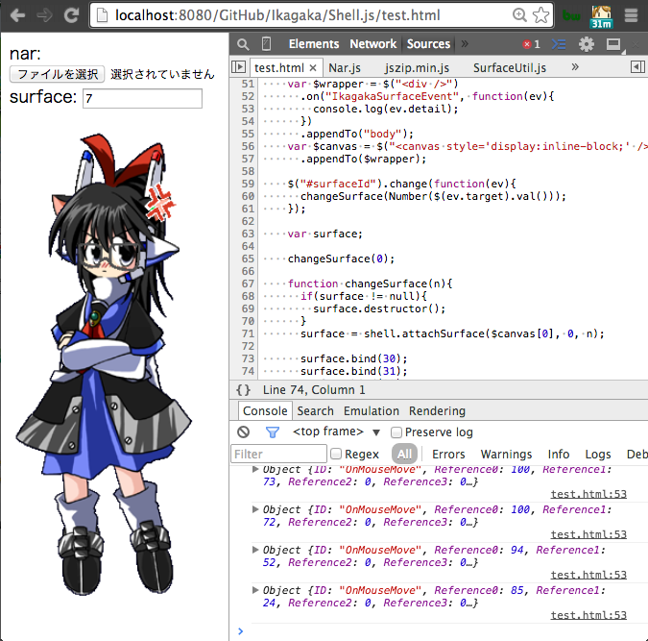
Task: Filter console by Errors
Action: (x=448, y=455)
